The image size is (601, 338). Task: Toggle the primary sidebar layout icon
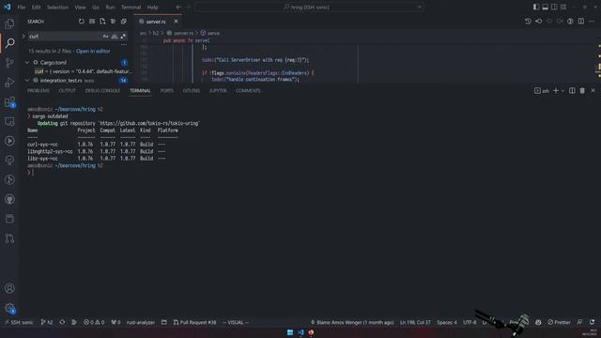tap(536, 7)
